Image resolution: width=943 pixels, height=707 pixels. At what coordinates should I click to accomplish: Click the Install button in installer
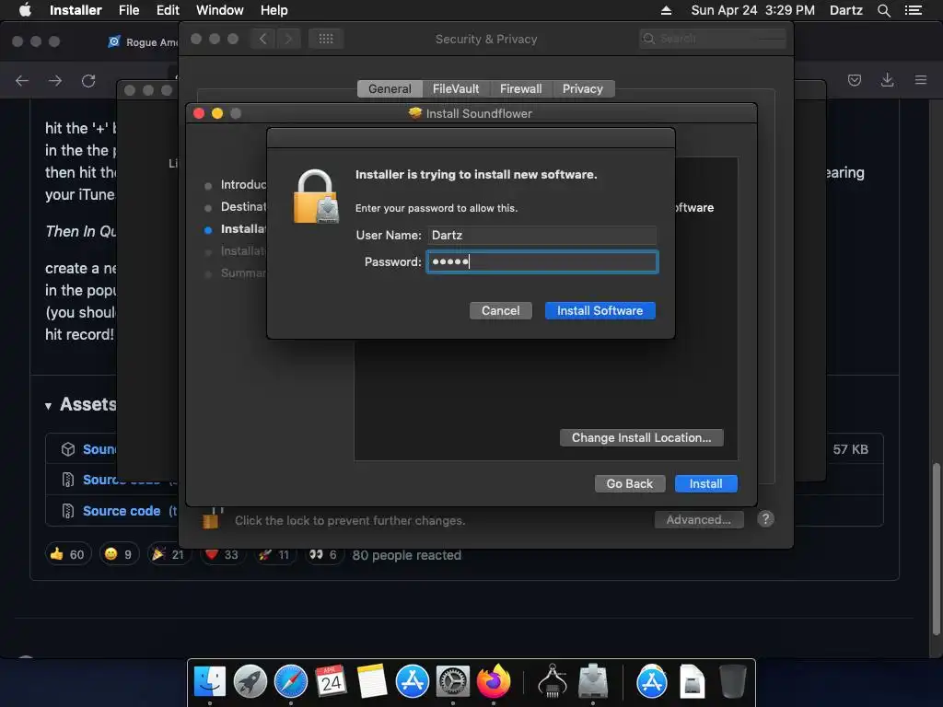[x=706, y=484]
